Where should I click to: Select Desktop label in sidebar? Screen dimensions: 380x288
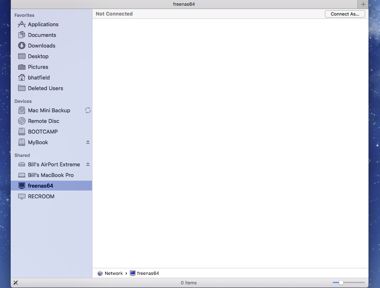click(38, 56)
